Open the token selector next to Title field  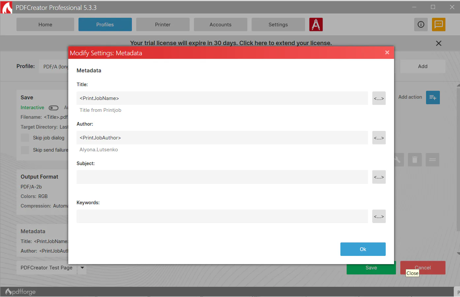[379, 98]
